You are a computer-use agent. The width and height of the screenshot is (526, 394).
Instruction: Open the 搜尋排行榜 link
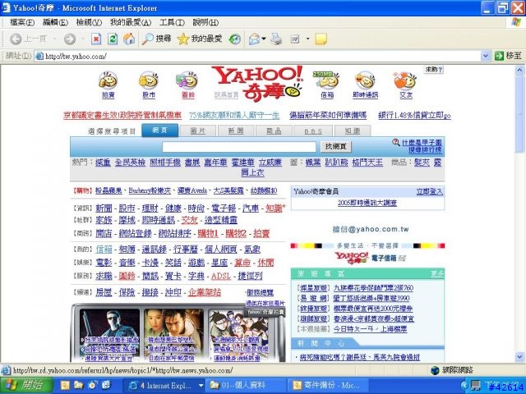[x=425, y=149]
